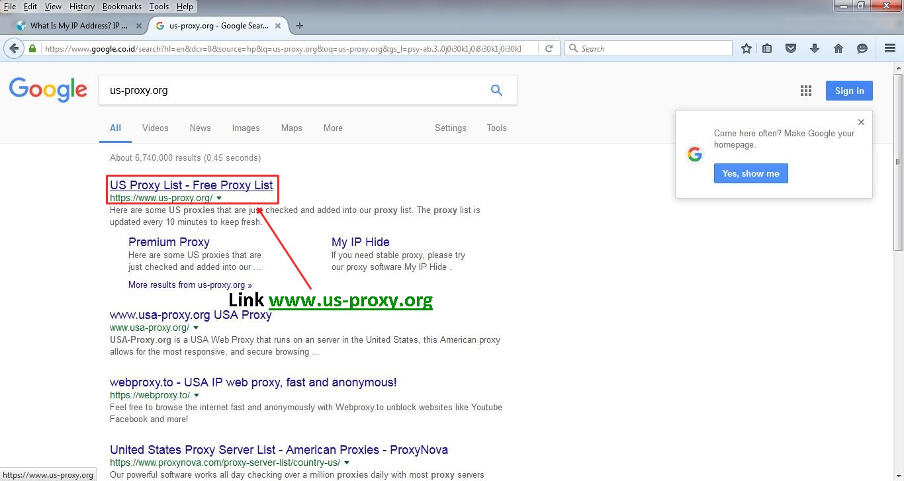
Task: Open webproxy.to USA IP web proxy result
Action: click(x=253, y=382)
